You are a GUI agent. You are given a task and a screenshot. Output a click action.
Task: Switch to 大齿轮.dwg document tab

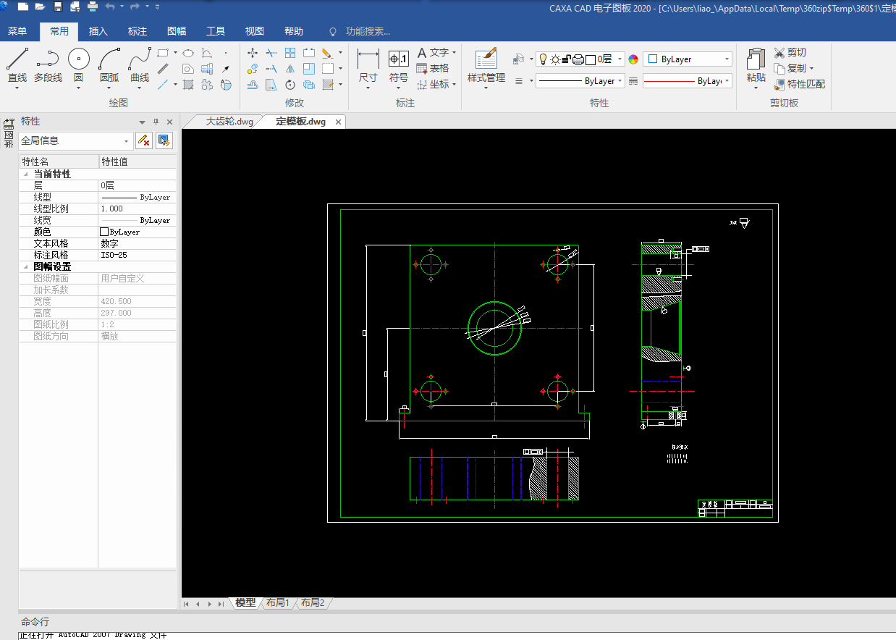click(229, 122)
